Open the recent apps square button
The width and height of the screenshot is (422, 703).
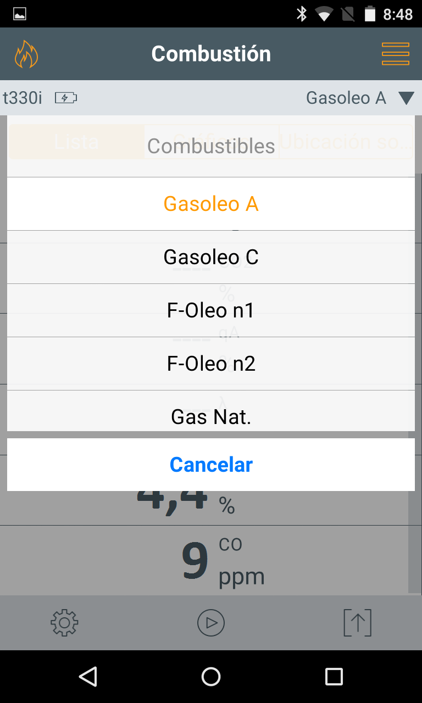[x=334, y=677]
